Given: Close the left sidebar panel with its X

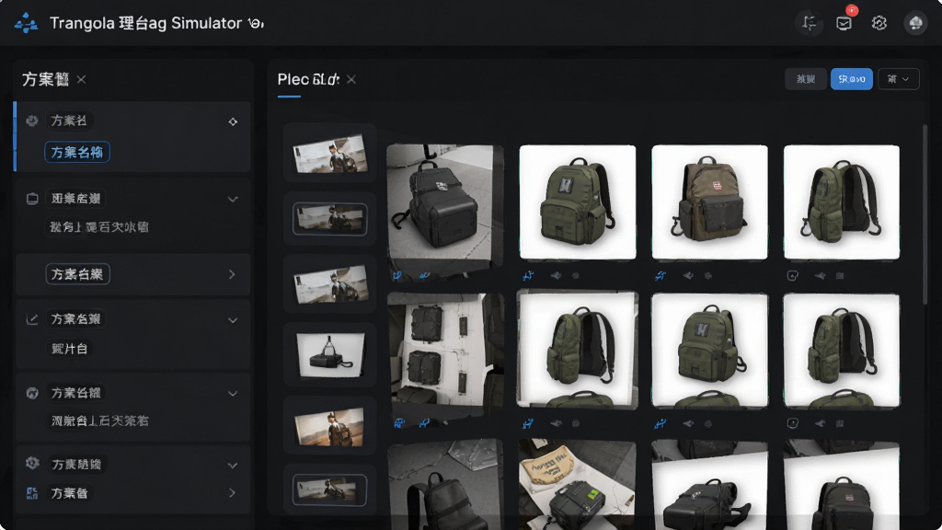Looking at the screenshot, I should tap(81, 79).
